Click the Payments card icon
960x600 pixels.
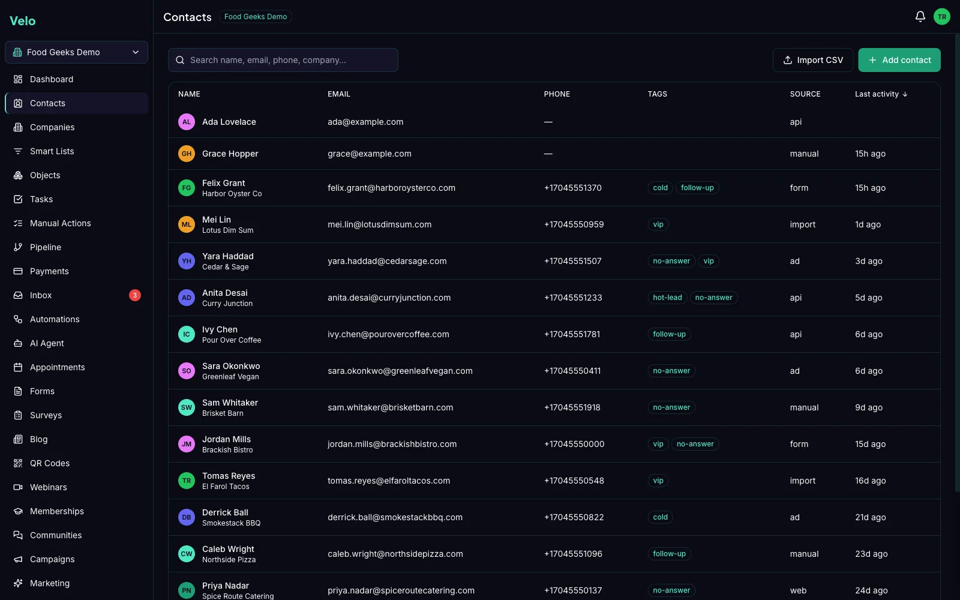(x=18, y=271)
